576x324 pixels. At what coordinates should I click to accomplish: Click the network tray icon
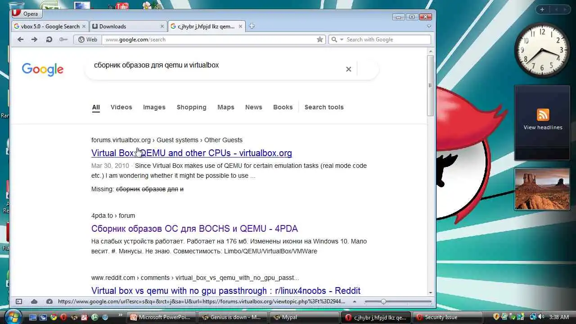click(x=533, y=317)
